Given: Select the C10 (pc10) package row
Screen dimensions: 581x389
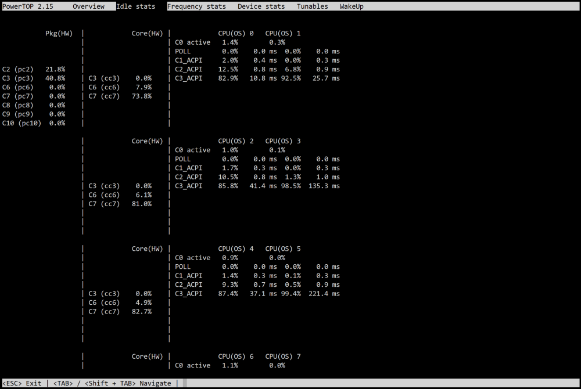Looking at the screenshot, I should coord(34,123).
